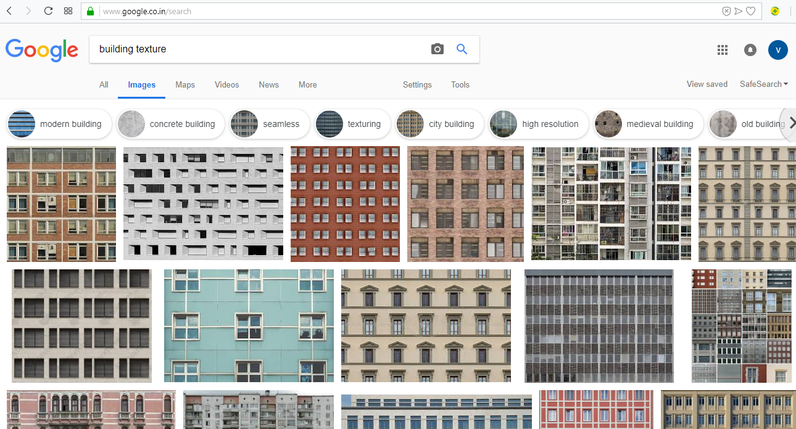Filter by city building chip
This screenshot has width=796, height=429.
tap(439, 124)
